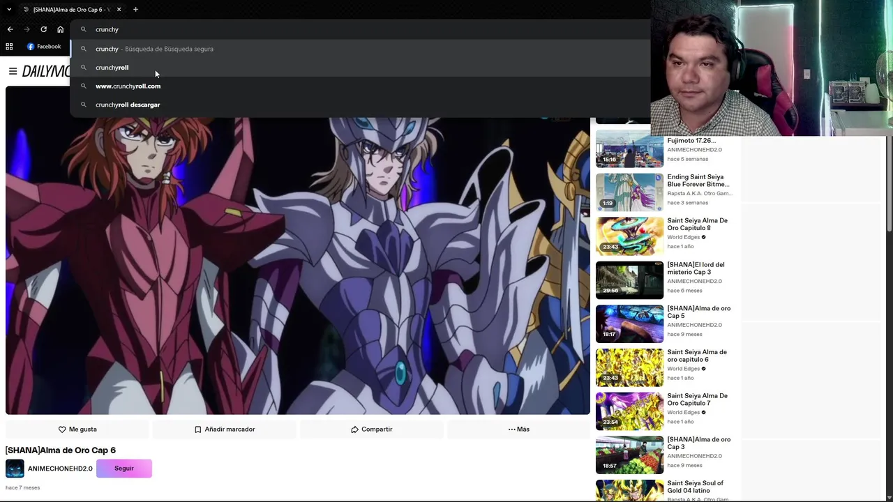
Task: Select the SHANA Alma de Oro Cap 6 tab
Action: click(70, 10)
